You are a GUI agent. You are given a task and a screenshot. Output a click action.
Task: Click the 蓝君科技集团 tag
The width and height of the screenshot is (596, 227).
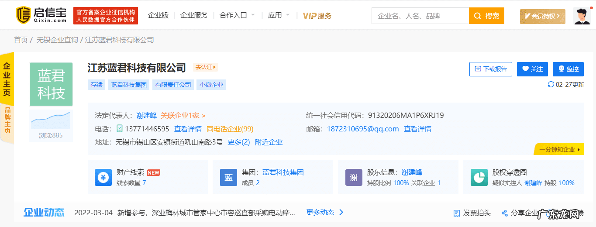tap(129, 85)
